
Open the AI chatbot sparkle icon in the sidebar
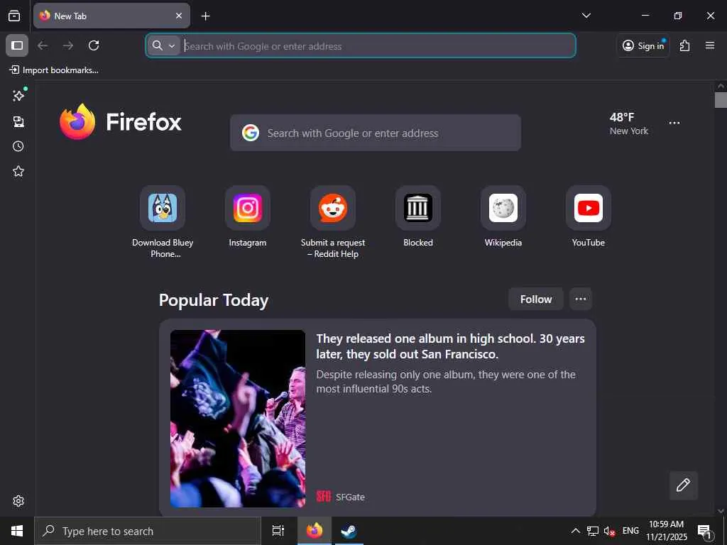click(x=18, y=96)
